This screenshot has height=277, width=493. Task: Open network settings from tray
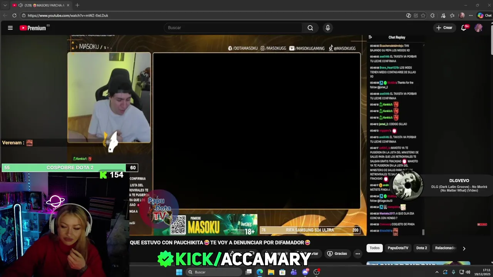tap(461, 272)
